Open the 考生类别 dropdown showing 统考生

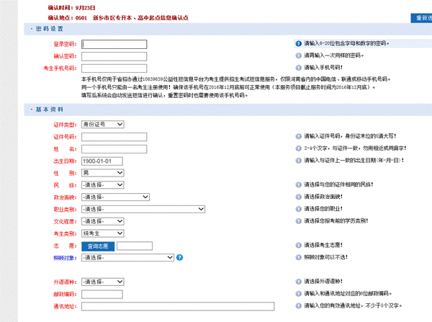pos(102,233)
